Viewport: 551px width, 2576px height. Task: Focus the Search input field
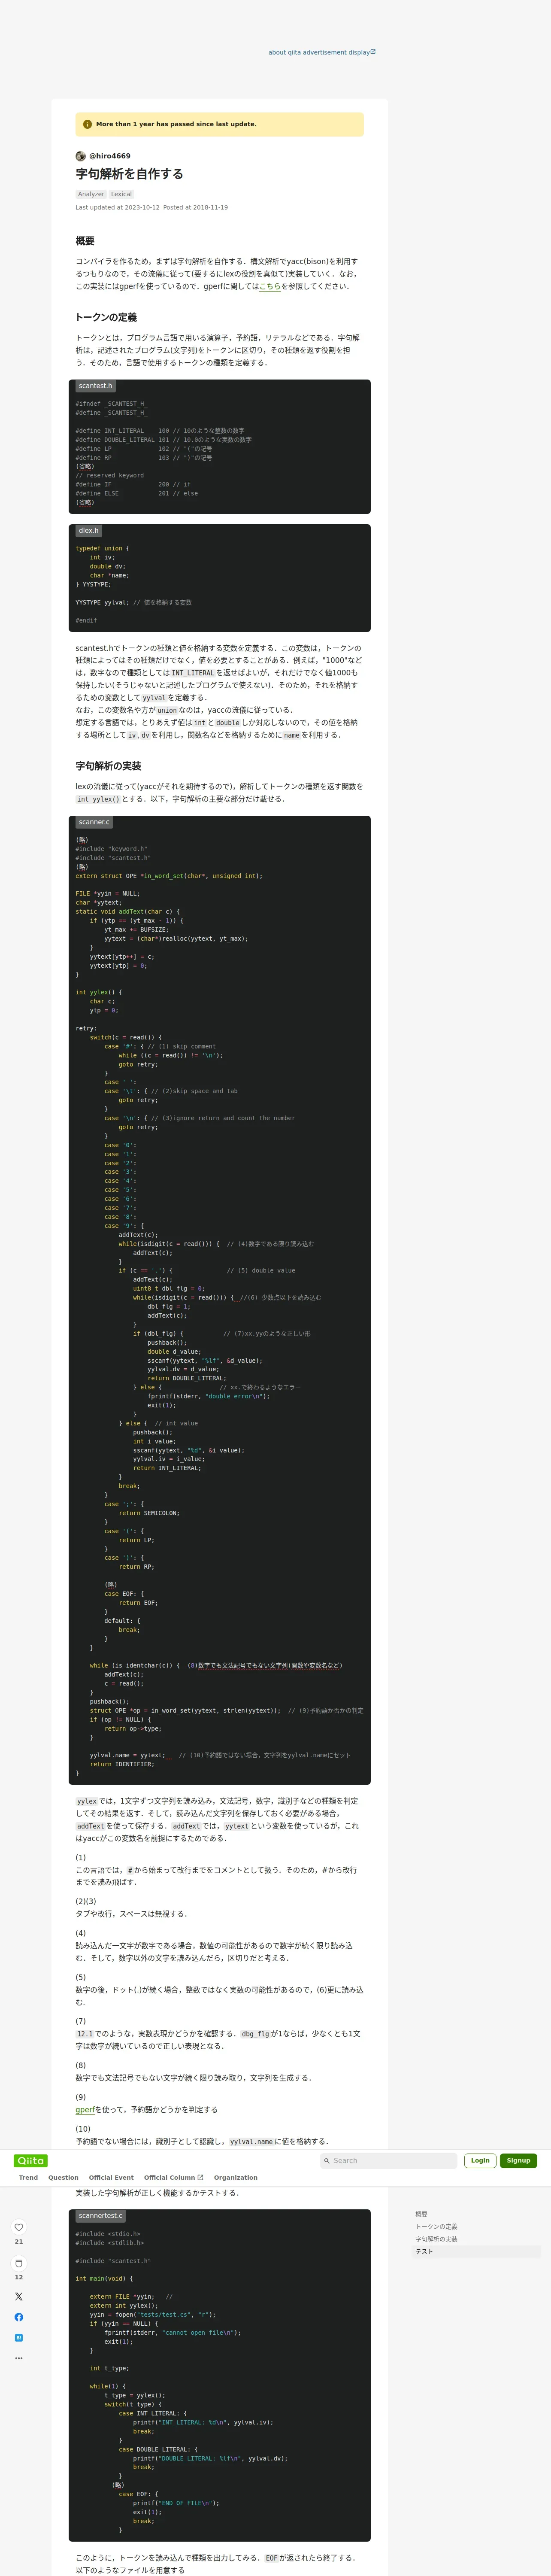pyautogui.click(x=394, y=2160)
